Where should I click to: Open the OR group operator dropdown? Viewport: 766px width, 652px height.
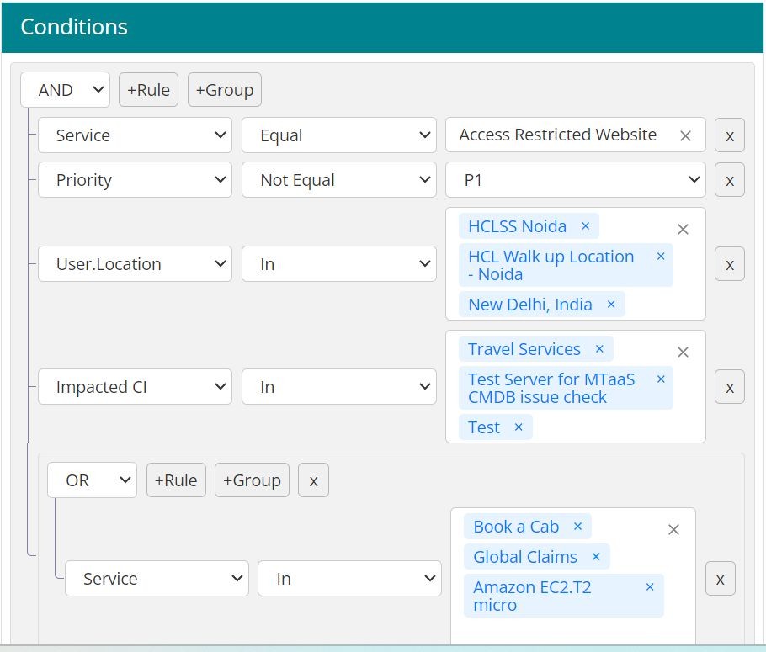(x=92, y=480)
